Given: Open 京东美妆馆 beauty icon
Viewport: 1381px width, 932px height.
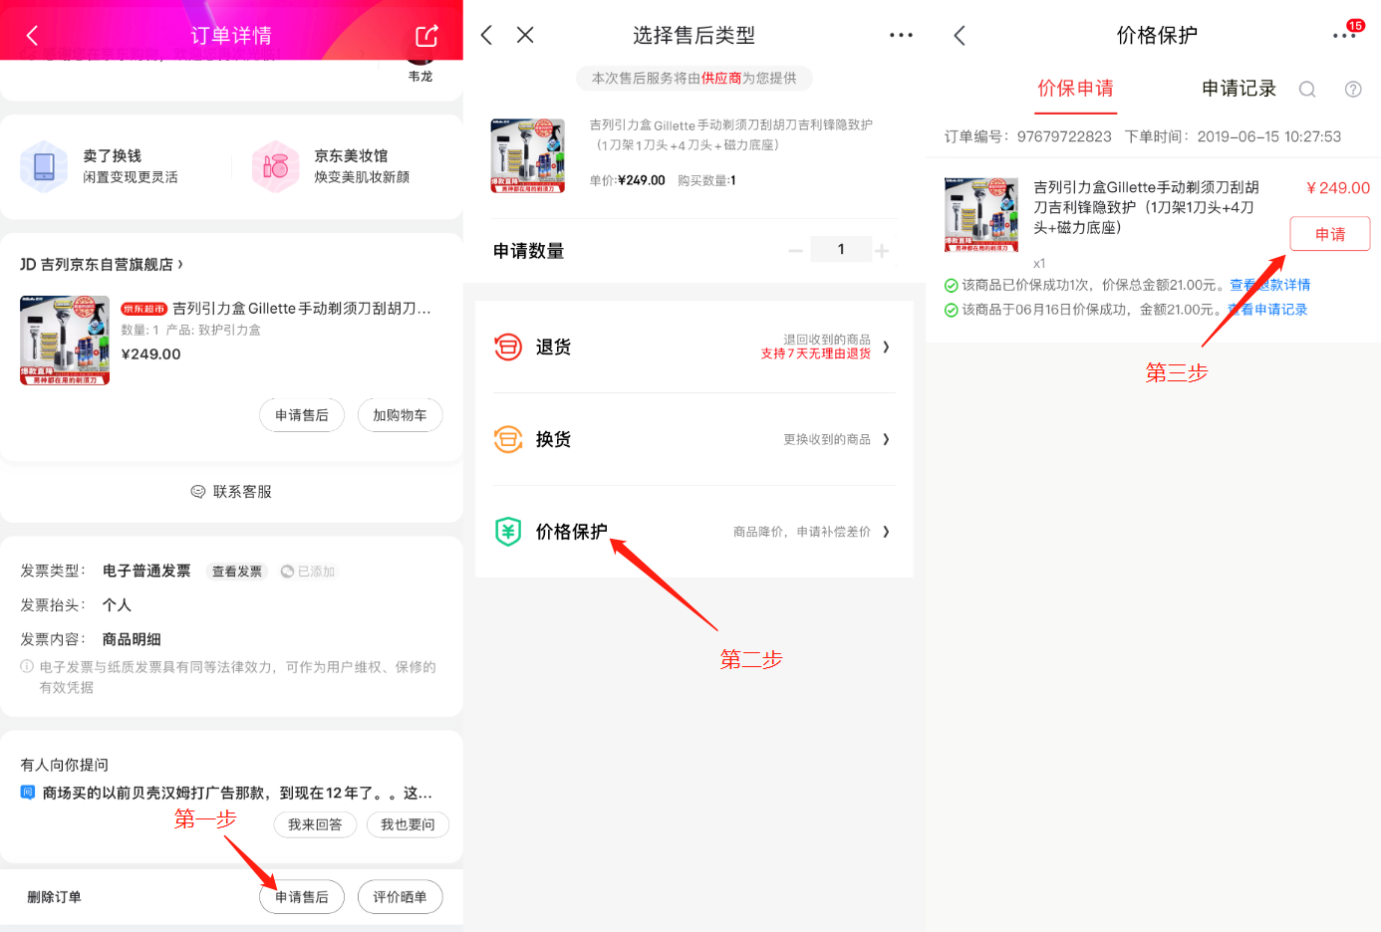Looking at the screenshot, I should click(x=276, y=166).
